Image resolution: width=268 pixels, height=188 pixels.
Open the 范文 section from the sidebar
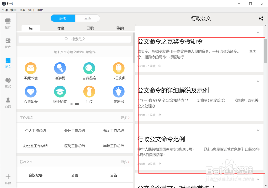8,63
